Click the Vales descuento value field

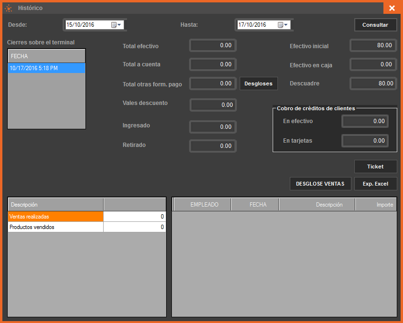213,104
